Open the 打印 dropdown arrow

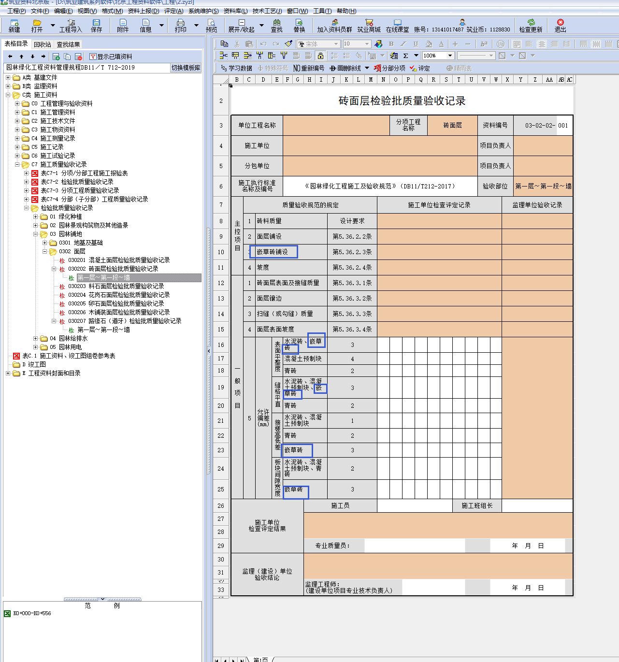[x=196, y=25]
